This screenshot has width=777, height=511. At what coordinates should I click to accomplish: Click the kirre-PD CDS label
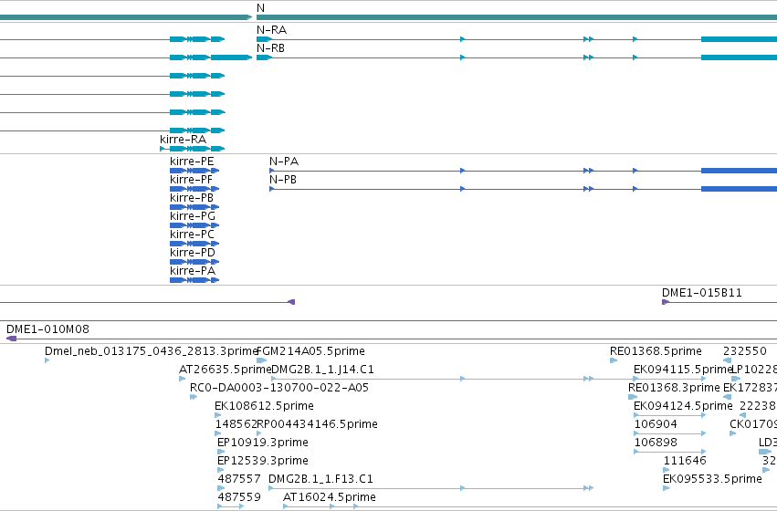[193, 253]
